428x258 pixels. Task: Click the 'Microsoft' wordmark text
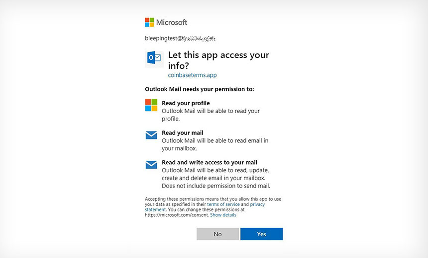tap(172, 22)
